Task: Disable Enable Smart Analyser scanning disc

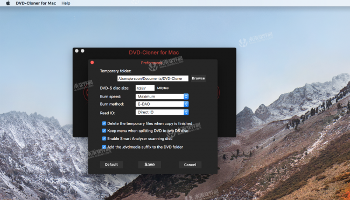Action: click(x=104, y=138)
